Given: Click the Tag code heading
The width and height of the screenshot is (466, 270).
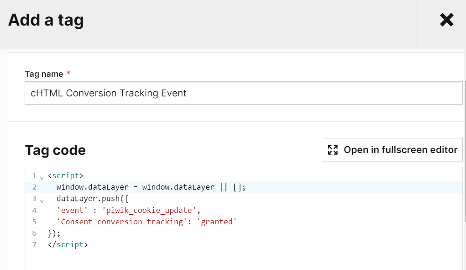Looking at the screenshot, I should click(x=55, y=150).
